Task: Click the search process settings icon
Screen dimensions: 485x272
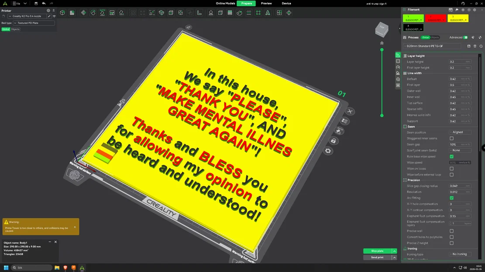Action: pyautogui.click(x=481, y=46)
